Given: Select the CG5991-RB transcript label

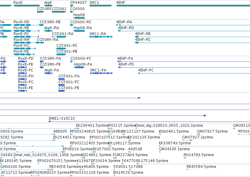Looking at the screenshot, I should [67, 51].
